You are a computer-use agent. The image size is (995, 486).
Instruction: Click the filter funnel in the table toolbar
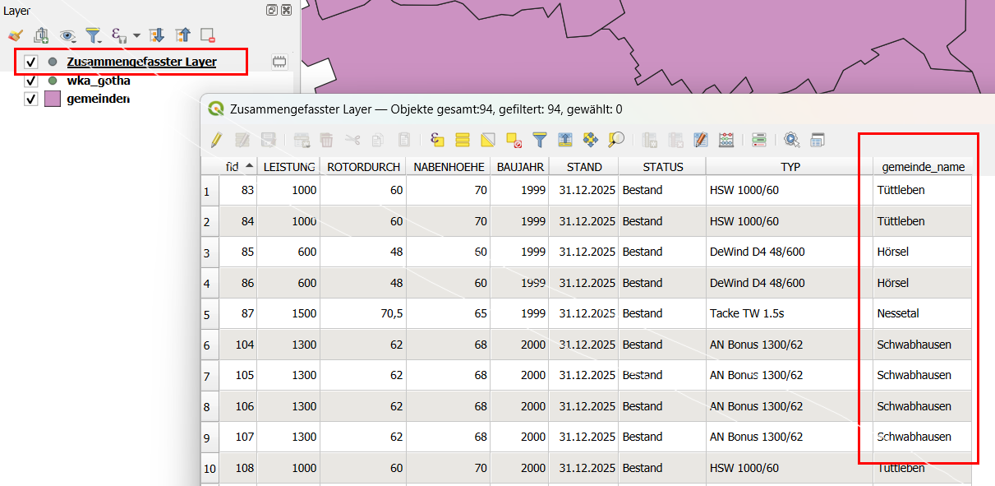tap(539, 140)
